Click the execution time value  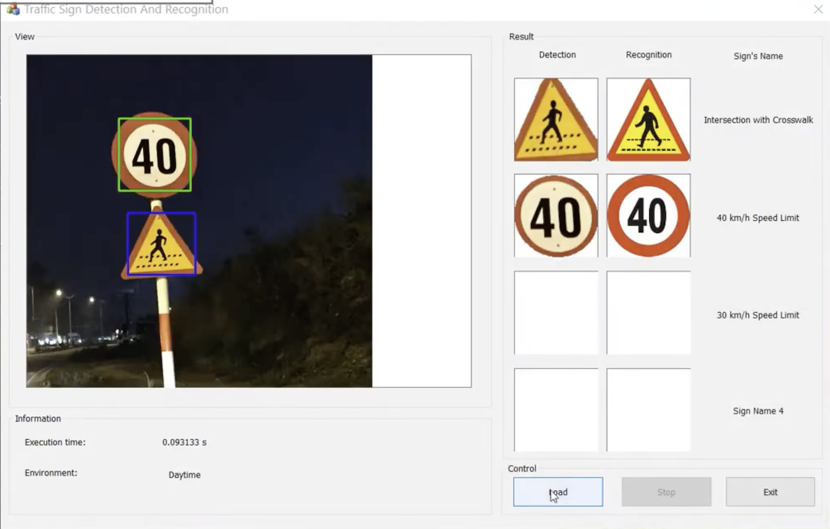click(184, 443)
